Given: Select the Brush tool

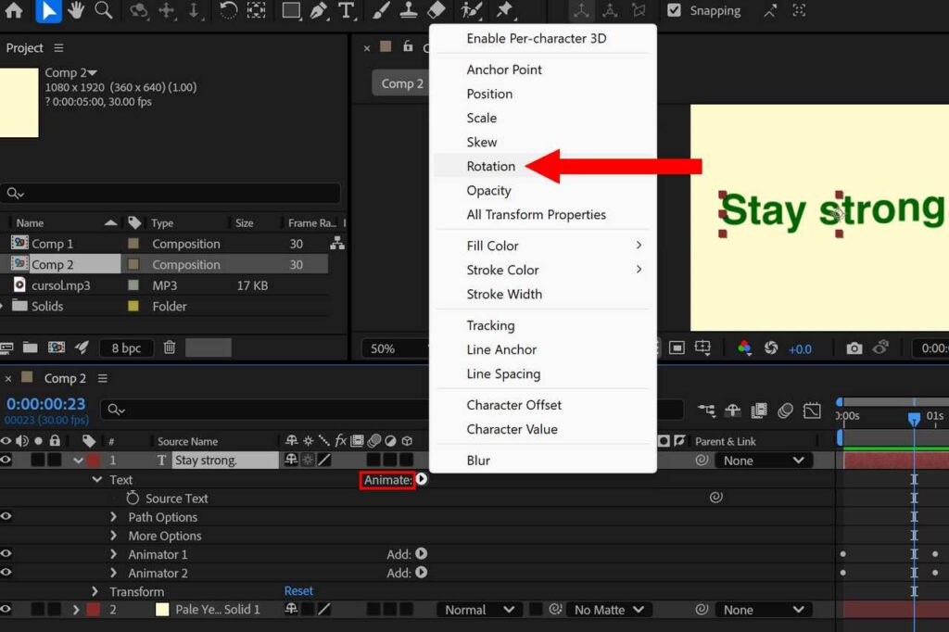Looking at the screenshot, I should pyautogui.click(x=381, y=10).
